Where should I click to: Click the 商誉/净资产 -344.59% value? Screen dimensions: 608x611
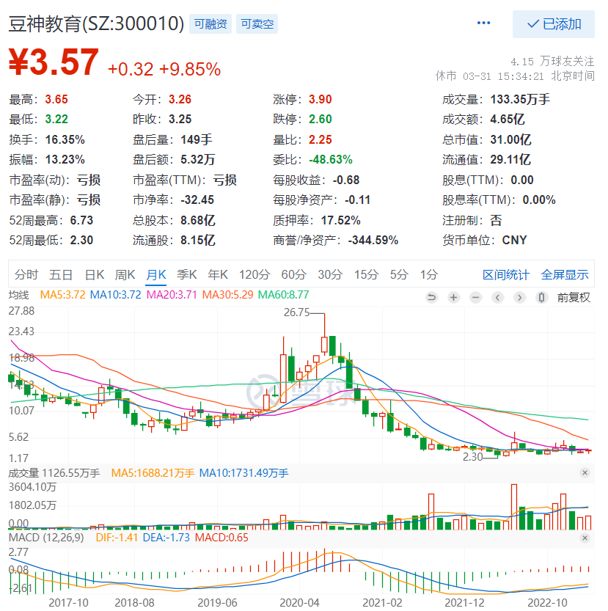[373, 240]
